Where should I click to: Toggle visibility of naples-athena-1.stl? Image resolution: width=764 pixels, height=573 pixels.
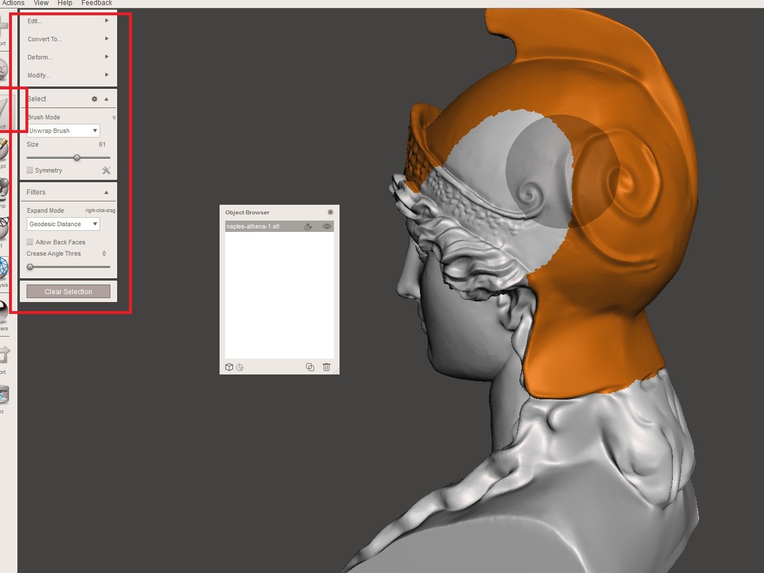(327, 226)
